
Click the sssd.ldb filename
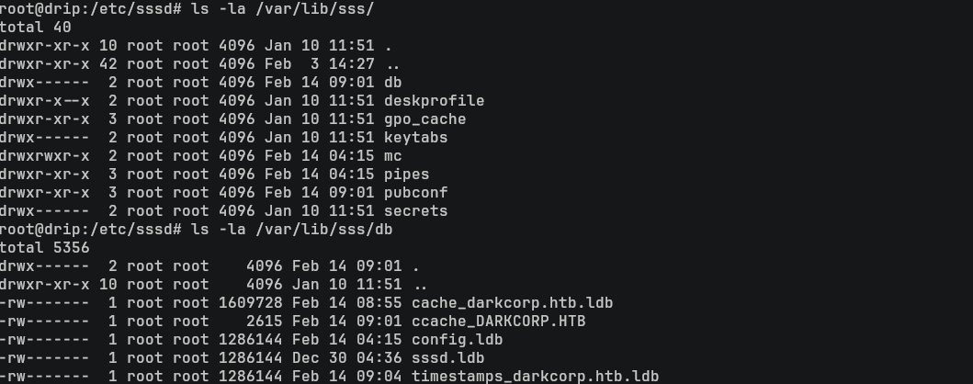point(447,358)
